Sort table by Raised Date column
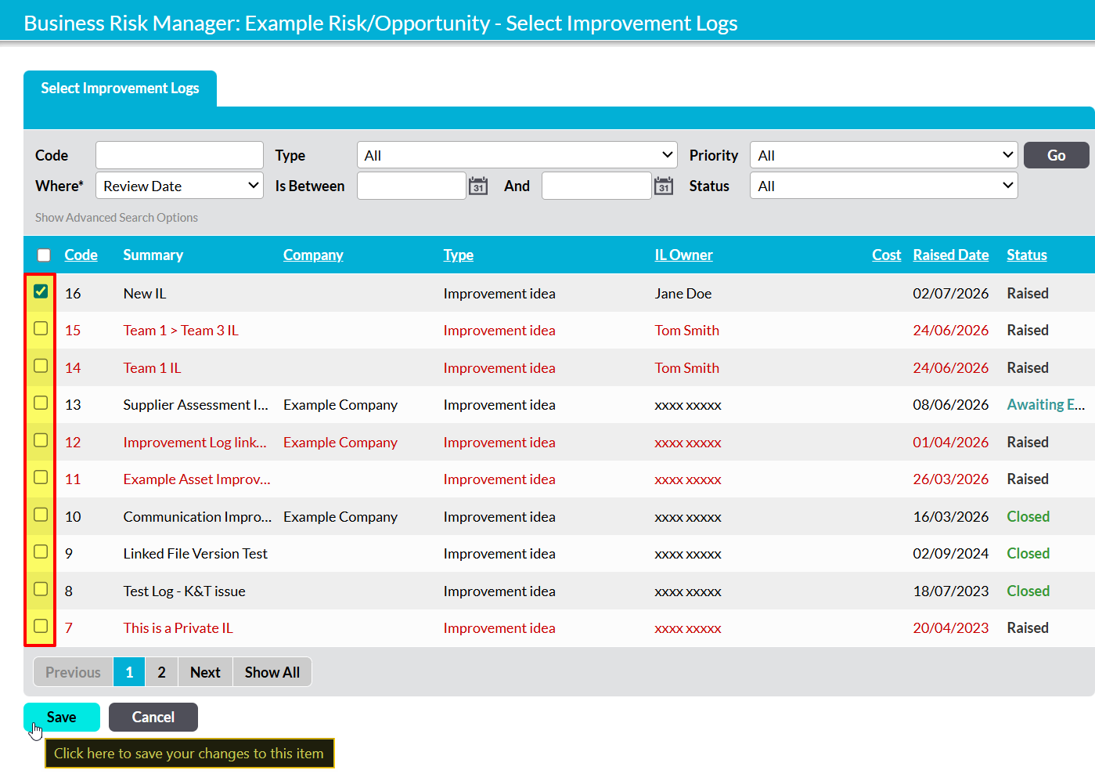Screen dimensions: 1095x781 point(950,255)
